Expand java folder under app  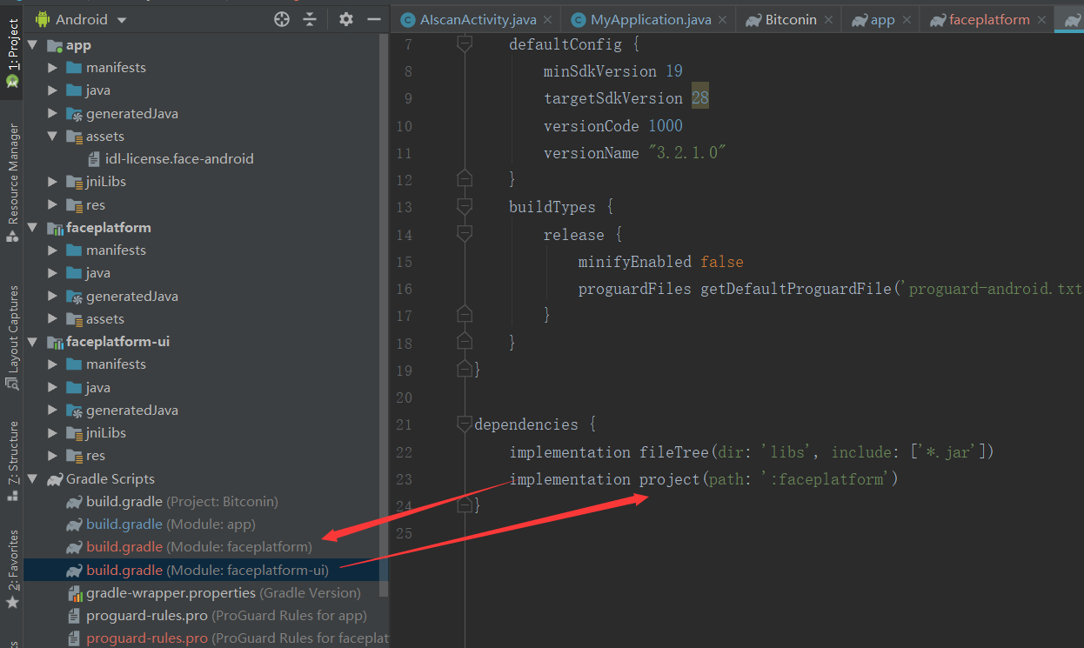[x=53, y=90]
